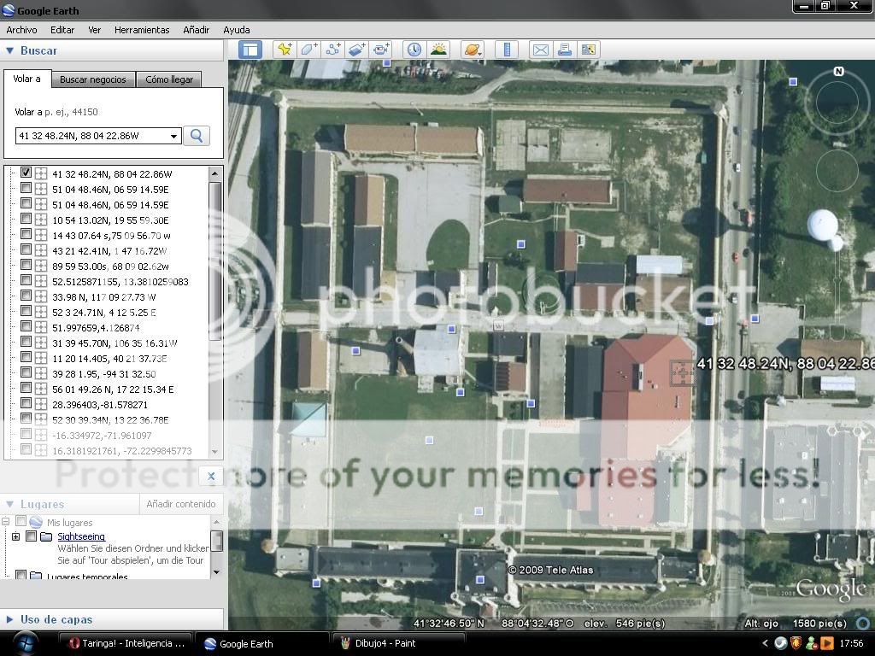Switch to Taringa Opera browser taskbar button

[125, 643]
